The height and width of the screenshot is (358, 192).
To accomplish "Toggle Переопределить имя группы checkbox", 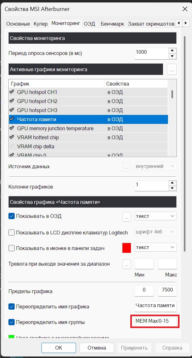I will tap(12, 322).
